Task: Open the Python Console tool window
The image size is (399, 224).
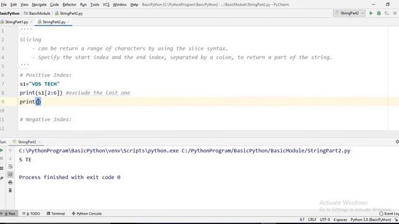Action: (x=87, y=213)
